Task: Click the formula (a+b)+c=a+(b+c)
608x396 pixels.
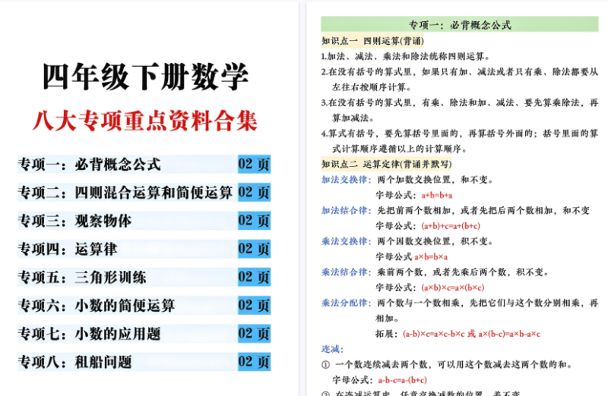Action: 451,226
